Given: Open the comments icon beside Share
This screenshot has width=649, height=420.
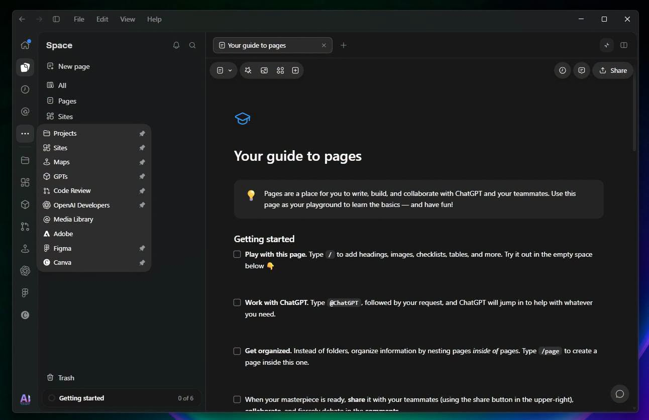Looking at the screenshot, I should pos(582,70).
